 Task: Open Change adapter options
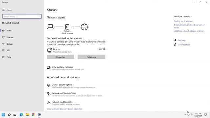(x=62, y=85)
